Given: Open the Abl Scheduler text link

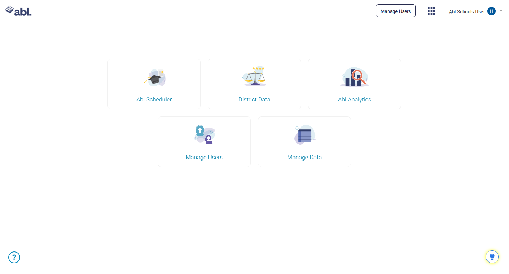Looking at the screenshot, I should click(154, 100).
